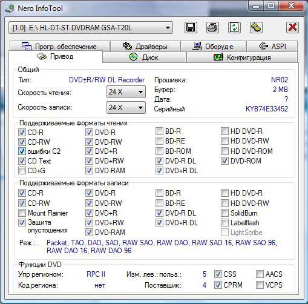The height and width of the screenshot is (304, 308).
Task: Open the Скорость чтения speed dropdown
Action: 126,92
